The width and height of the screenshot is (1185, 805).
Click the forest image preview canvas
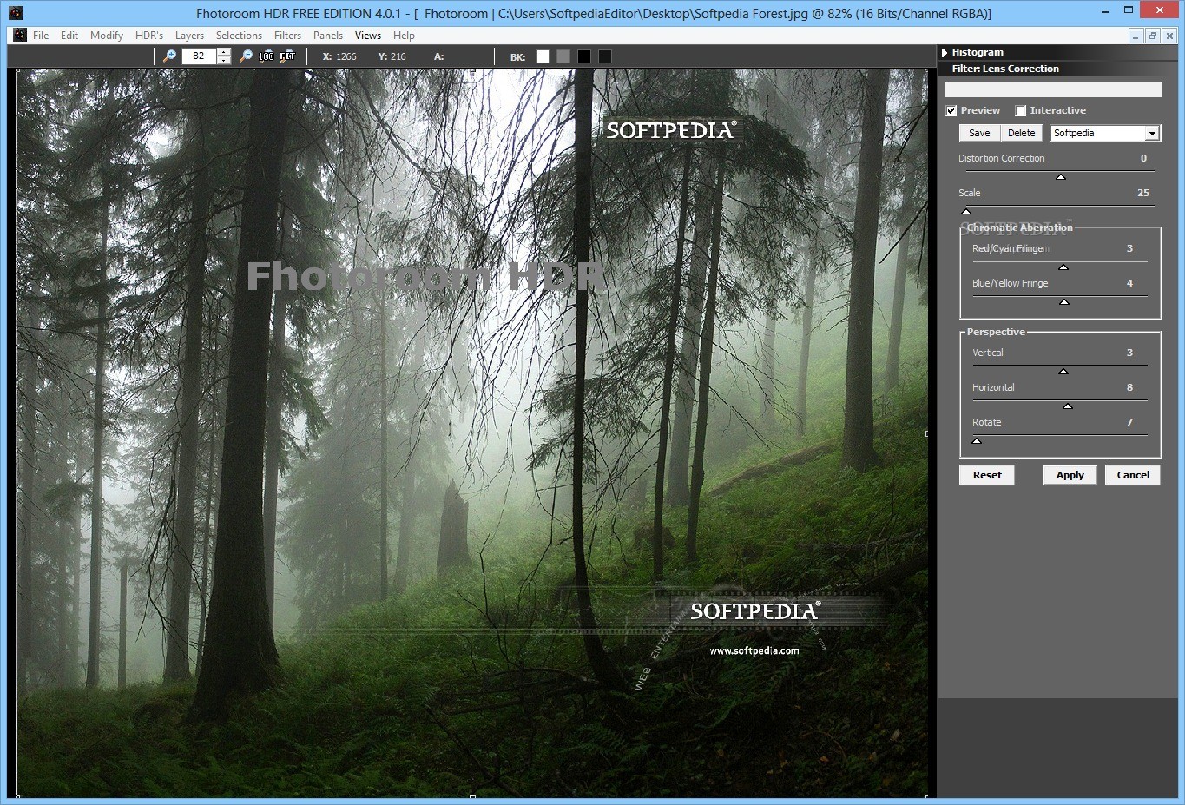[x=472, y=432]
